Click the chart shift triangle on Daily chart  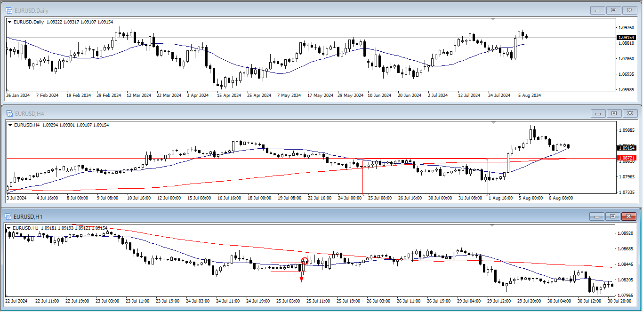[493, 19]
